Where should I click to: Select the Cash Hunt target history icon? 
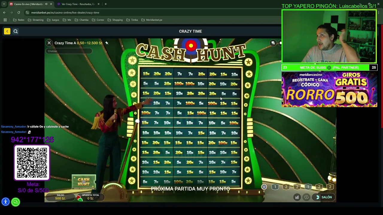(x=264, y=187)
